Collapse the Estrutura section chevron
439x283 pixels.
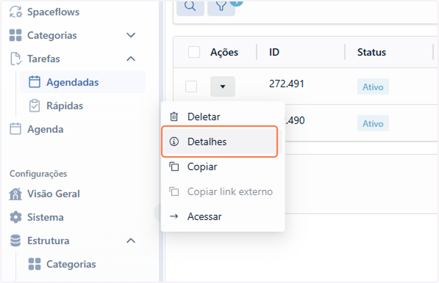pyautogui.click(x=131, y=241)
